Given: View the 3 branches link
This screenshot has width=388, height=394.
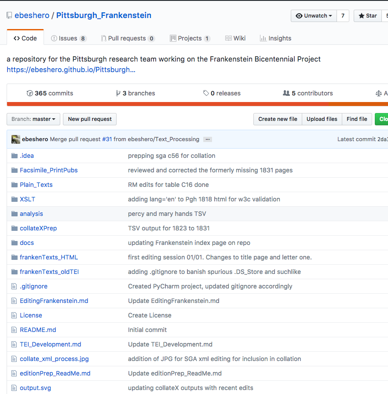Looking at the screenshot, I should coord(135,93).
